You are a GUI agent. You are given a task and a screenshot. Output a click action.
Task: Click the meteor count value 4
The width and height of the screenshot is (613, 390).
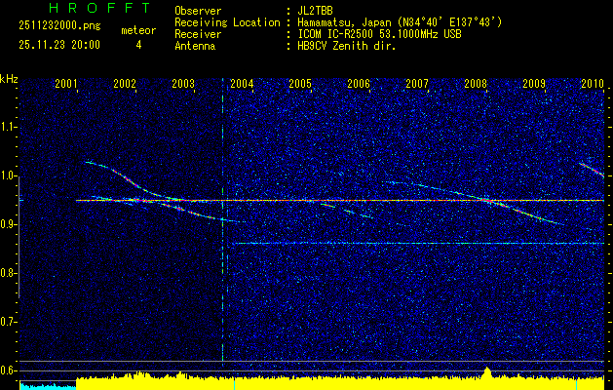coord(137,45)
